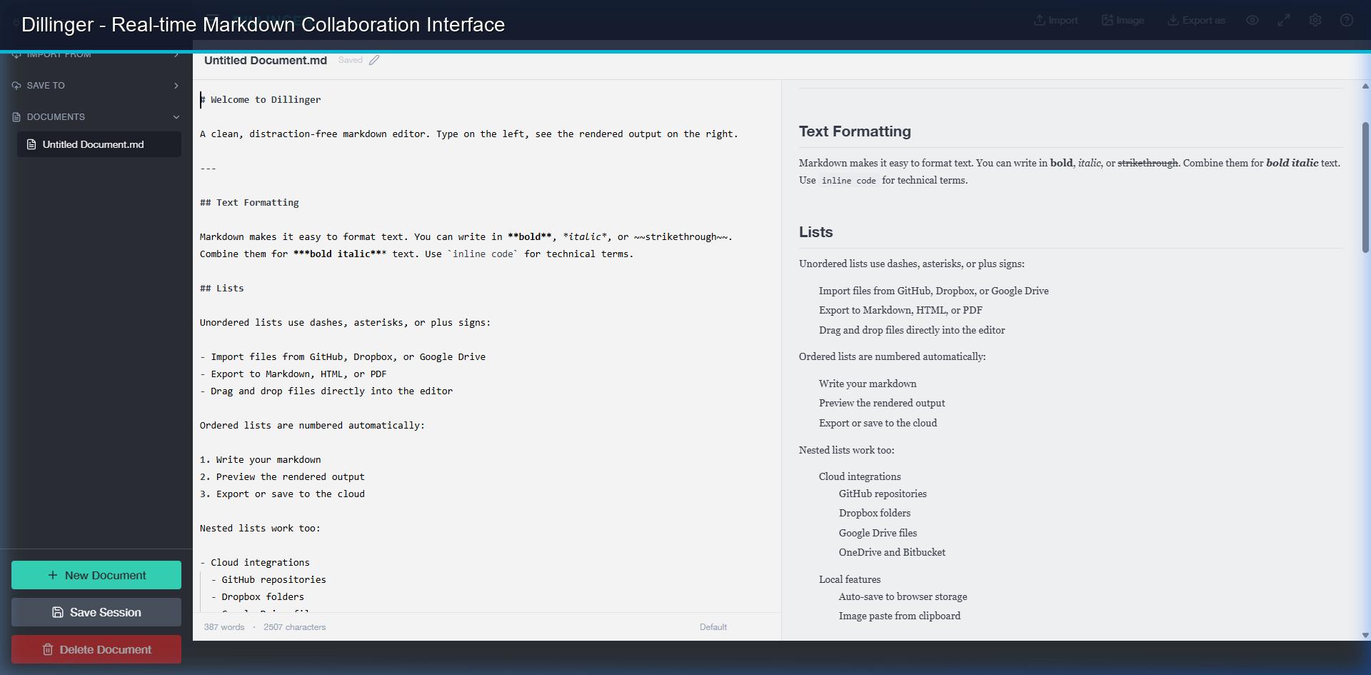Click the Saved status label
The image size is (1371, 675).
coord(350,60)
